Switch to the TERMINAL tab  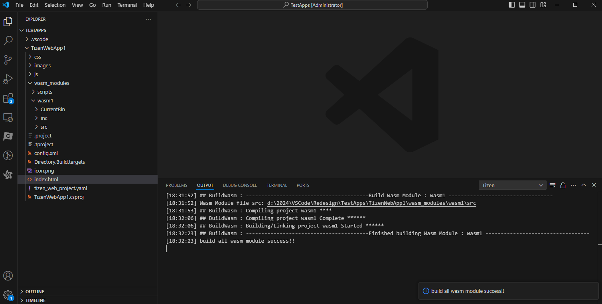(277, 185)
